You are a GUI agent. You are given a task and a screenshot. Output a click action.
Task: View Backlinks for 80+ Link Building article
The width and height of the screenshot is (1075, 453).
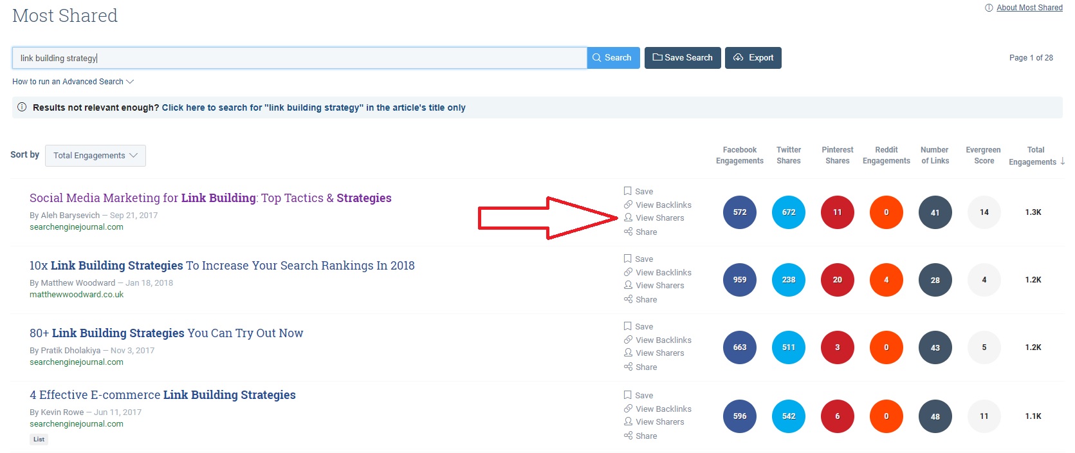click(x=657, y=340)
